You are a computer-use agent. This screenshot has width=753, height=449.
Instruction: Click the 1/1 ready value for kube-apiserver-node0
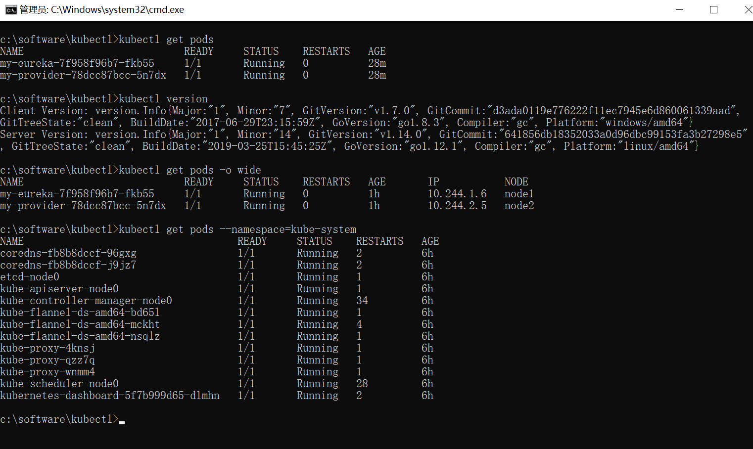[246, 289]
